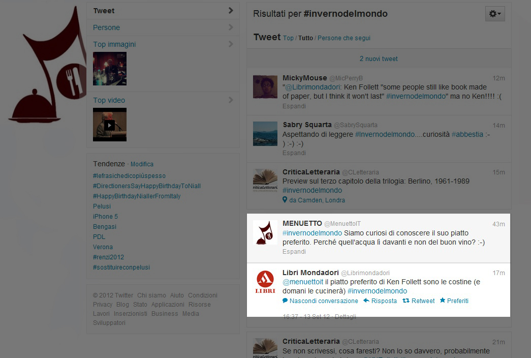Click the Nascondi conversazione text link

tap(324, 301)
